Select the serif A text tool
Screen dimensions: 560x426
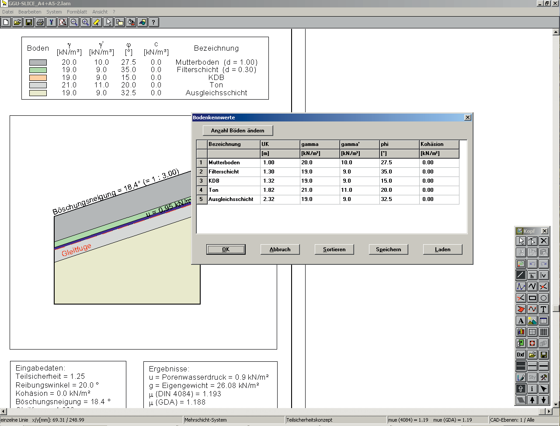pyautogui.click(x=521, y=321)
